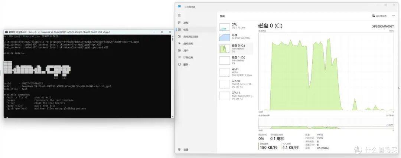Click the SSD (NVMe) type value
The width and height of the screenshot is (401, 158).
tap(323, 148)
